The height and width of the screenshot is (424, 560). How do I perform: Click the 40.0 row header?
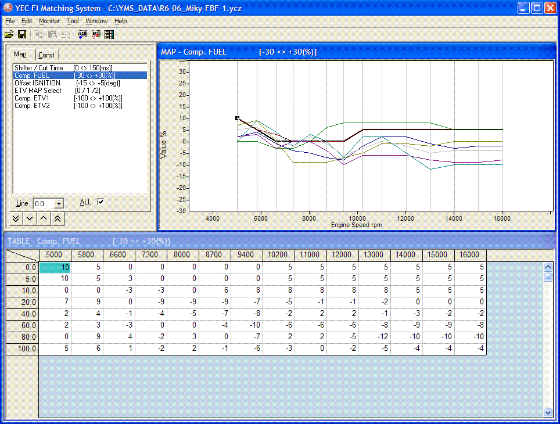pos(23,314)
